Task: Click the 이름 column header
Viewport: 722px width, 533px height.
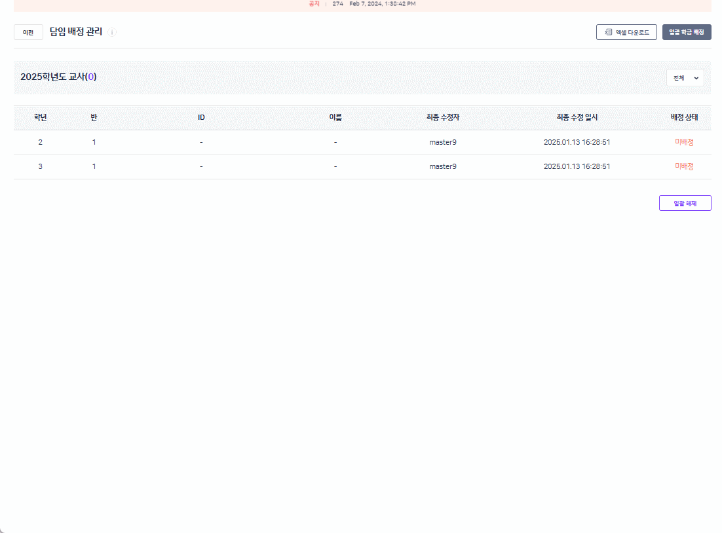Action: click(x=335, y=118)
